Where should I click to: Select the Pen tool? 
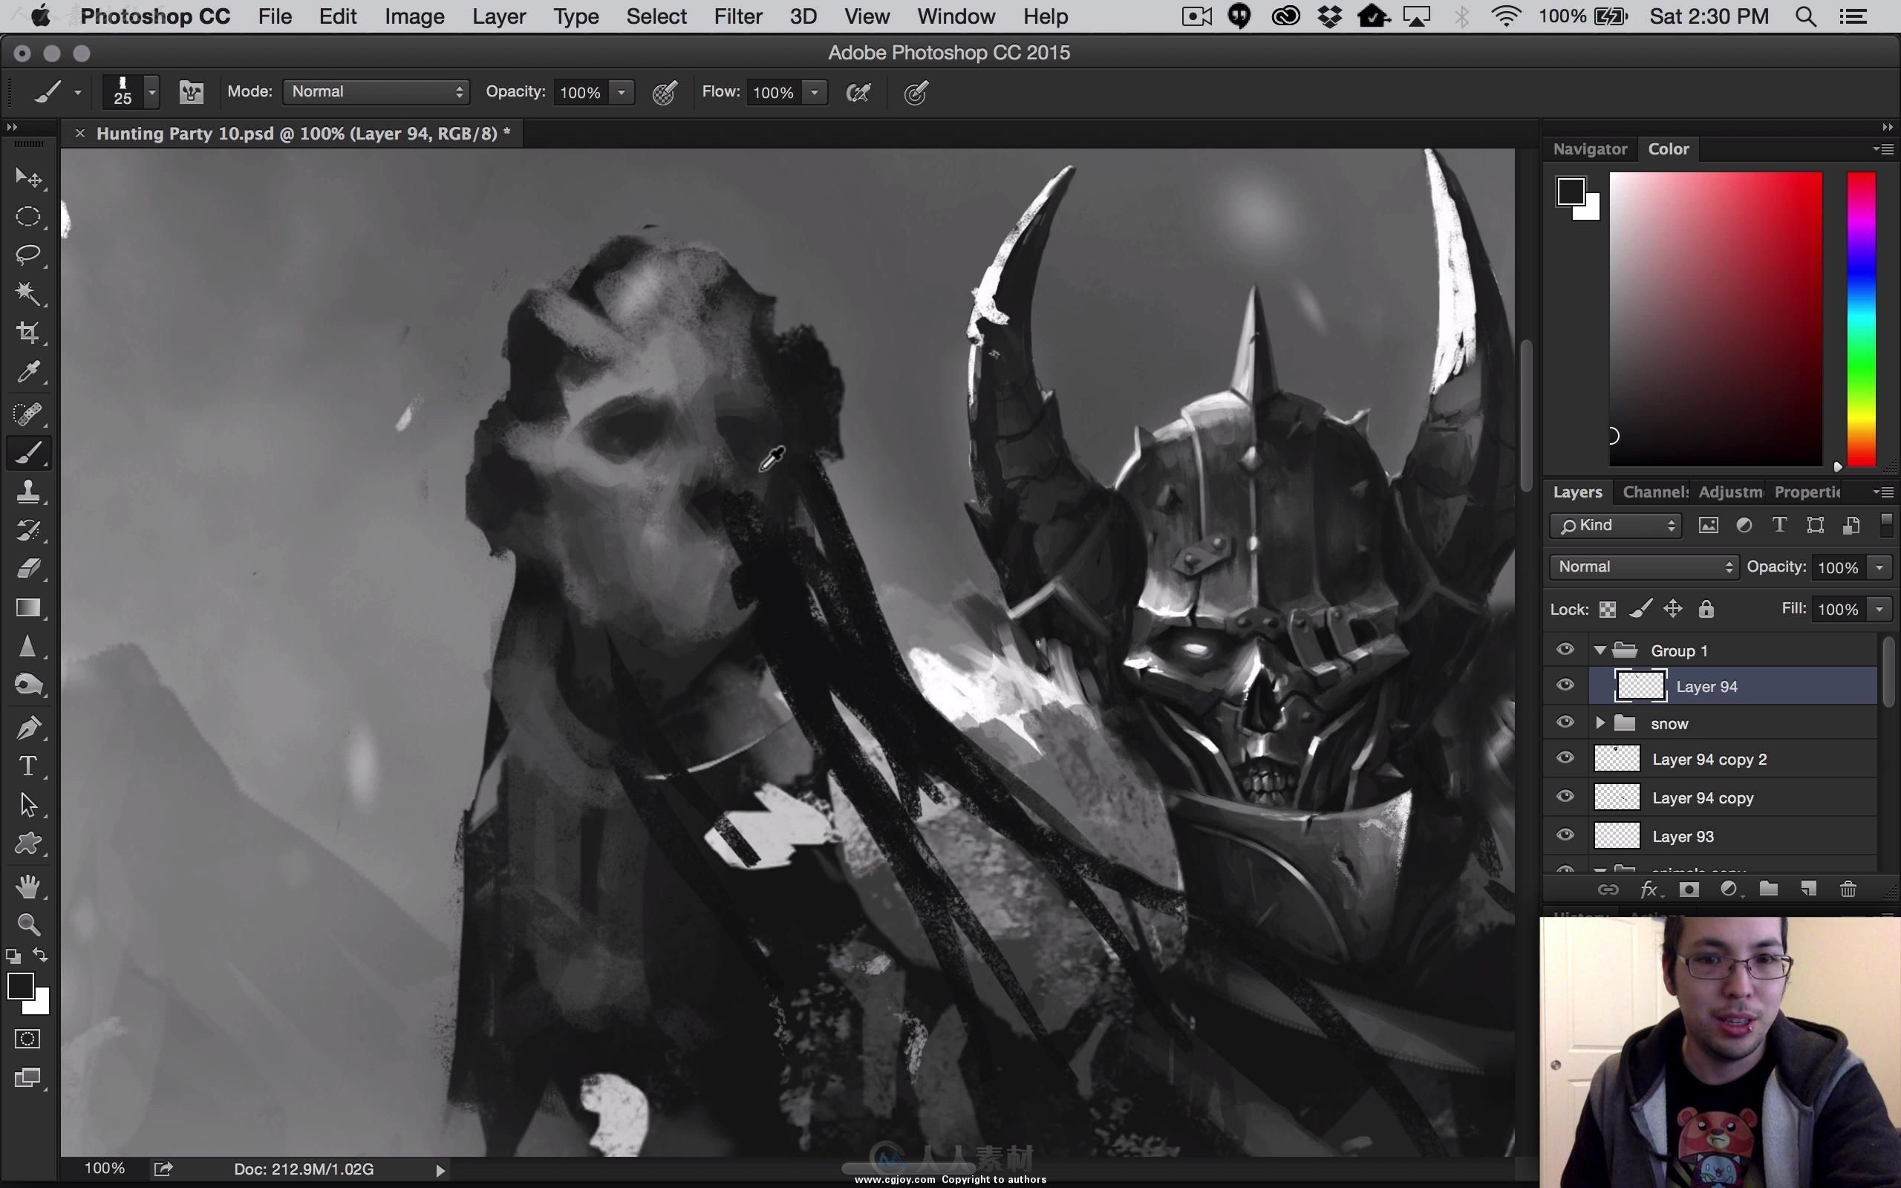[x=28, y=728]
